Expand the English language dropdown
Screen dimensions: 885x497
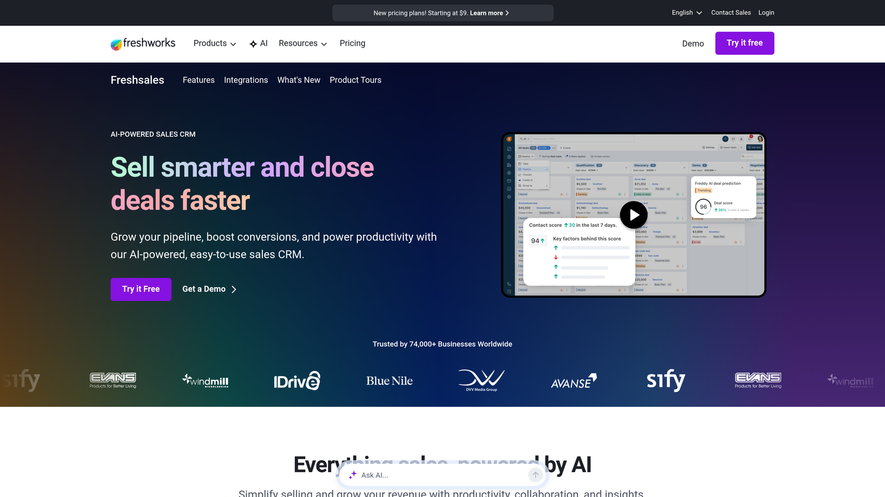pos(686,12)
